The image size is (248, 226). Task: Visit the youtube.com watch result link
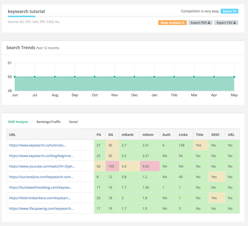(42, 166)
